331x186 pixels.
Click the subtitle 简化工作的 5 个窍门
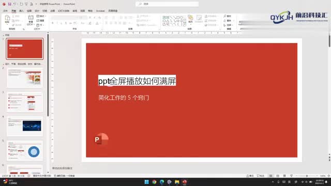click(124, 98)
